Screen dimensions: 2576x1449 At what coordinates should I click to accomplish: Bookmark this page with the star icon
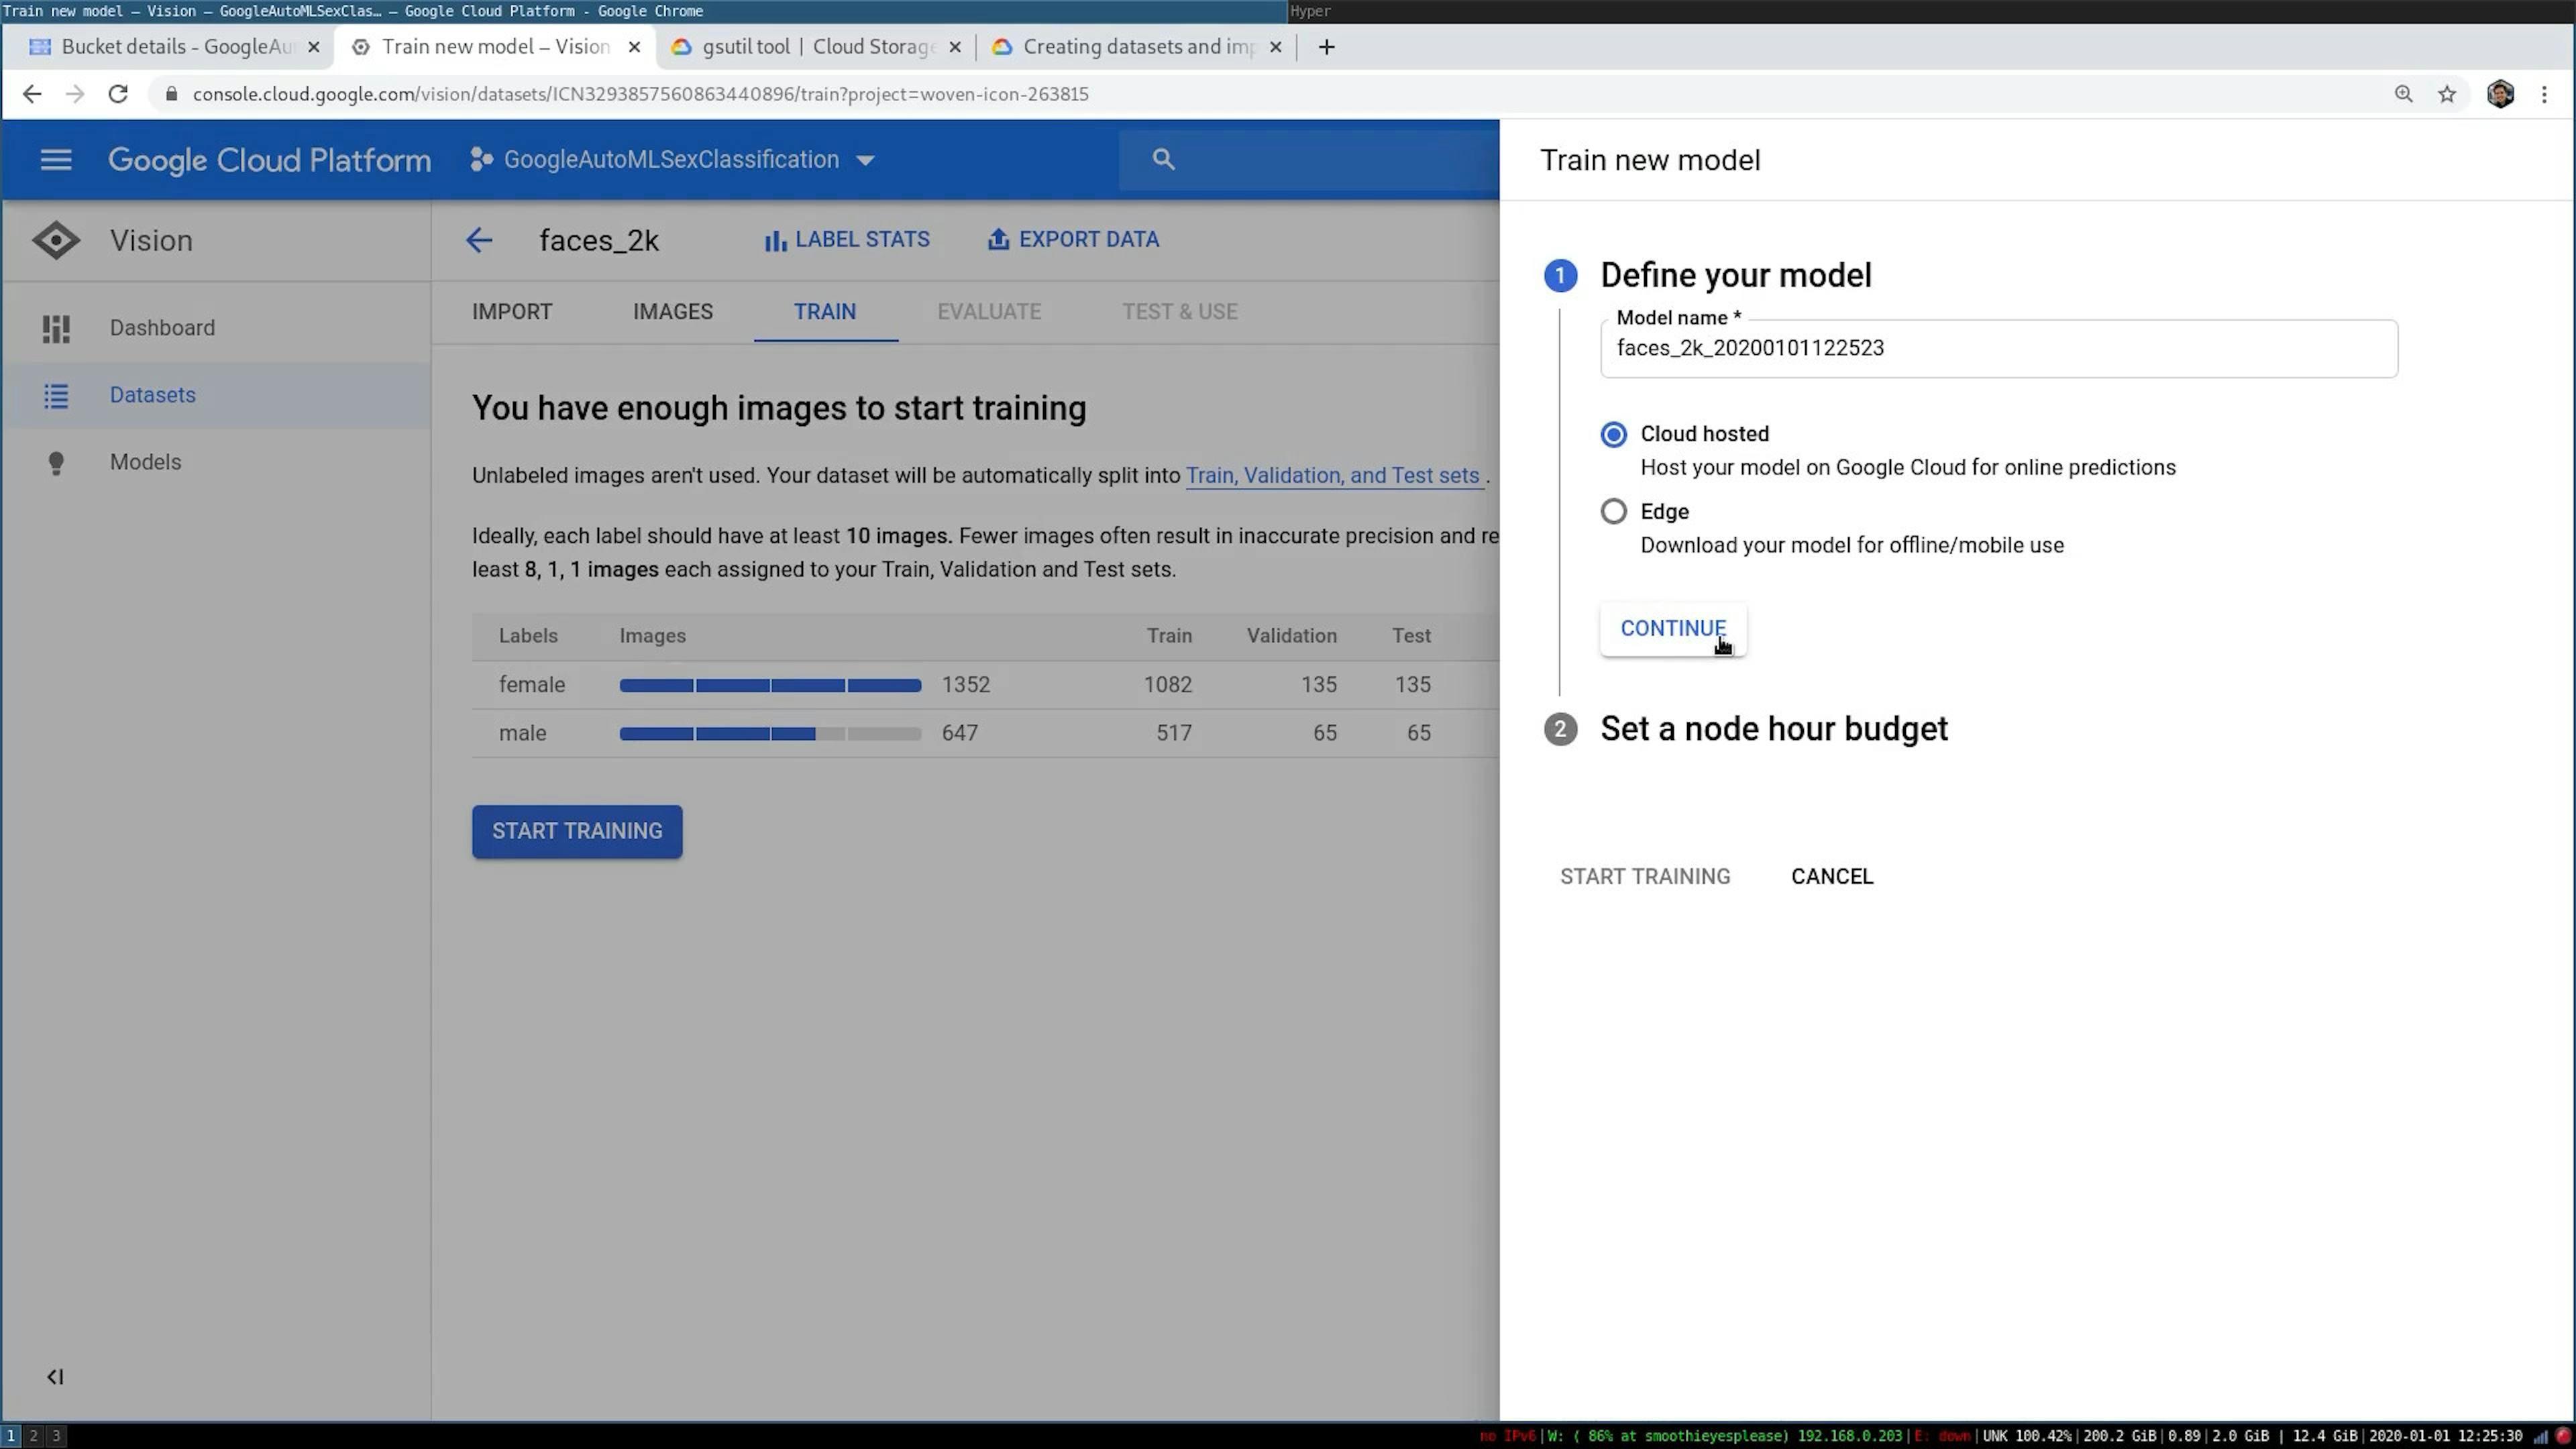coord(2446,94)
